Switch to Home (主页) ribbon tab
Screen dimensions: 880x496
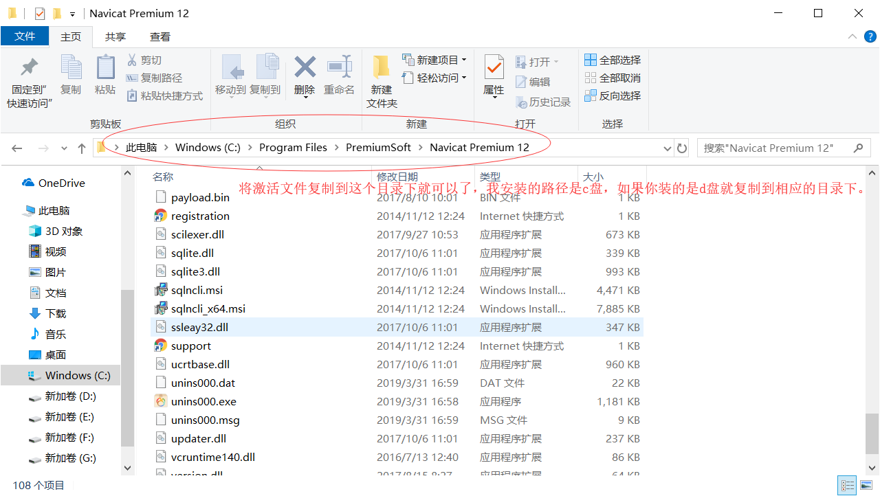tap(71, 37)
